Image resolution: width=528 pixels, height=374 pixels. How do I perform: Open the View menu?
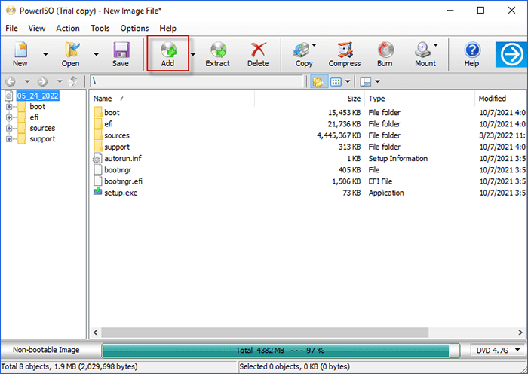(x=37, y=29)
